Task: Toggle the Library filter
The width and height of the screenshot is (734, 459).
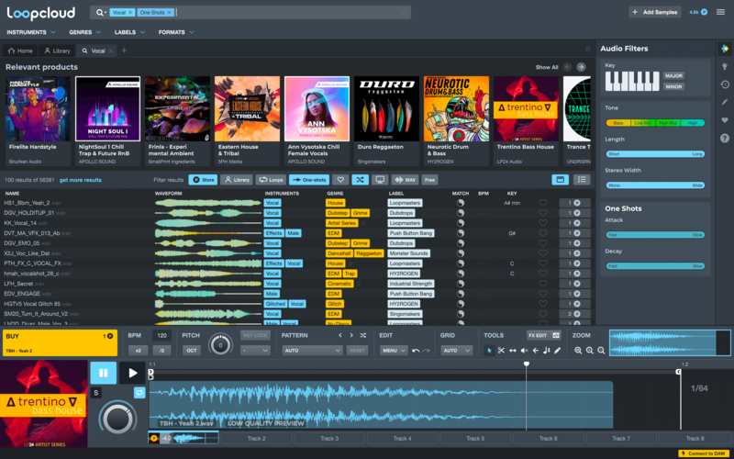Action: [x=237, y=180]
